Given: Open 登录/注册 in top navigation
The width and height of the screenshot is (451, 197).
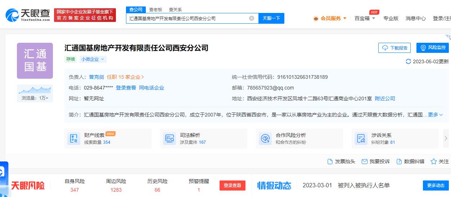Looking at the screenshot, I should pyautogui.click(x=442, y=18).
